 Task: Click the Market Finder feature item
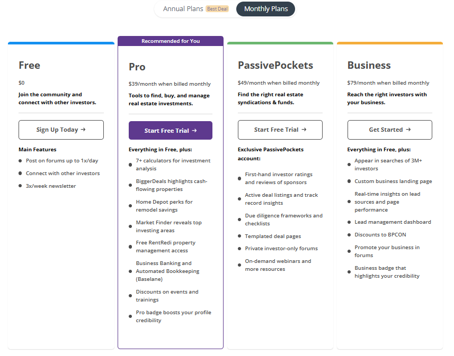[169, 226]
